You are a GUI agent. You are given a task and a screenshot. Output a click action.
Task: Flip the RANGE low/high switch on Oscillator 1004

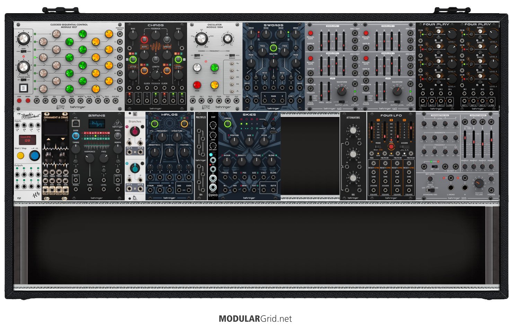232,55
